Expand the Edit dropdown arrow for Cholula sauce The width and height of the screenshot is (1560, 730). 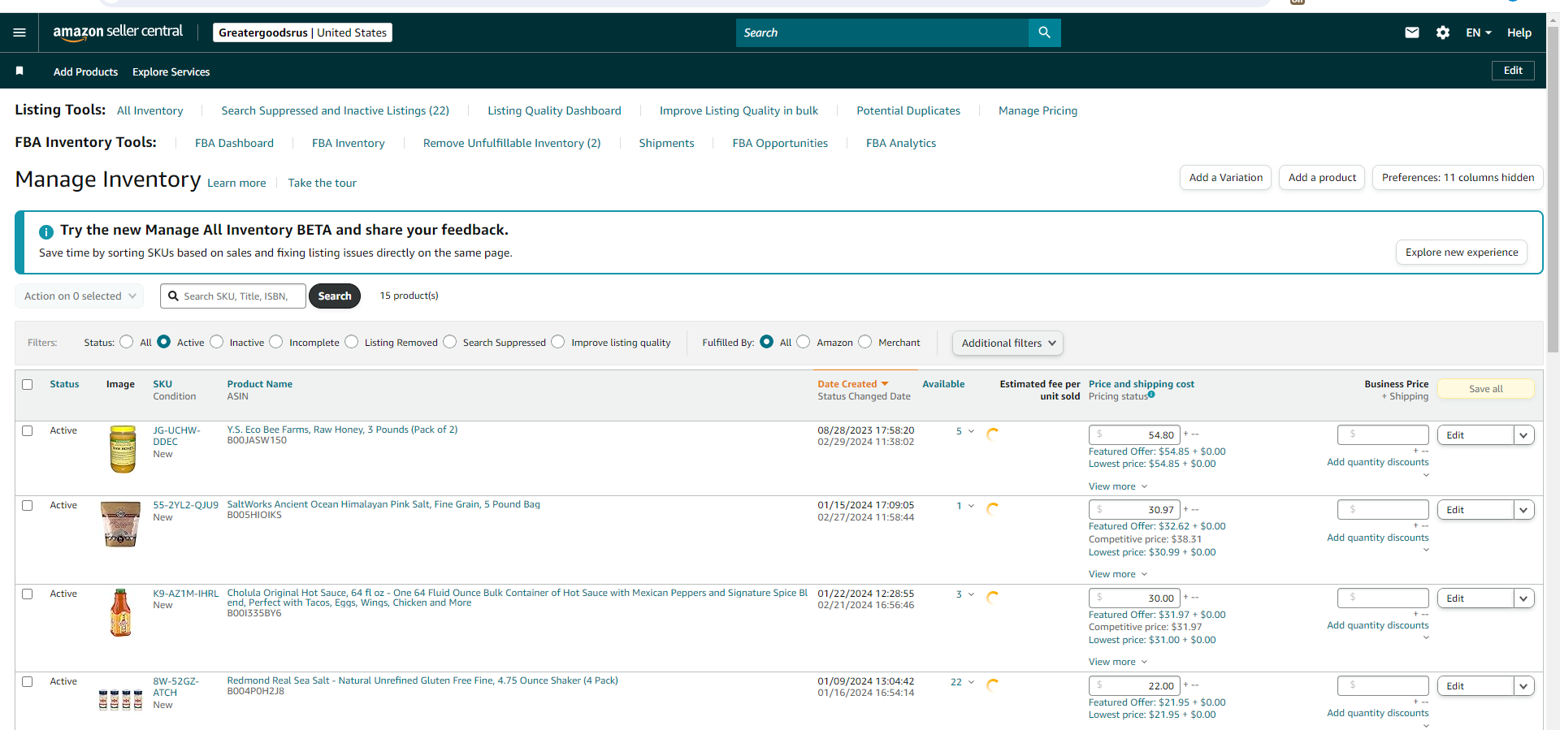[x=1524, y=598]
